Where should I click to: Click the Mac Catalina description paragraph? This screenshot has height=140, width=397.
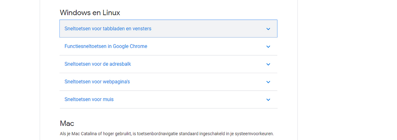click(167, 134)
